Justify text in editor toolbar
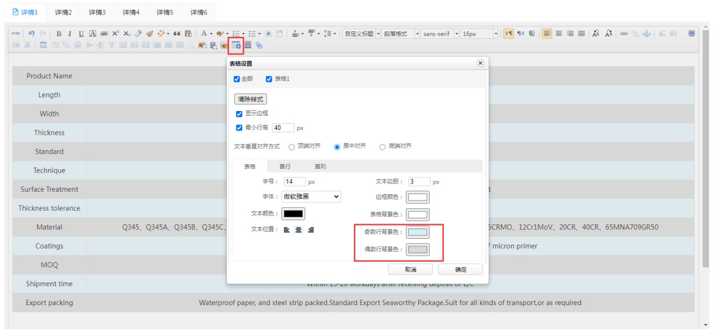Screen dimensions: 714x333 [581, 34]
